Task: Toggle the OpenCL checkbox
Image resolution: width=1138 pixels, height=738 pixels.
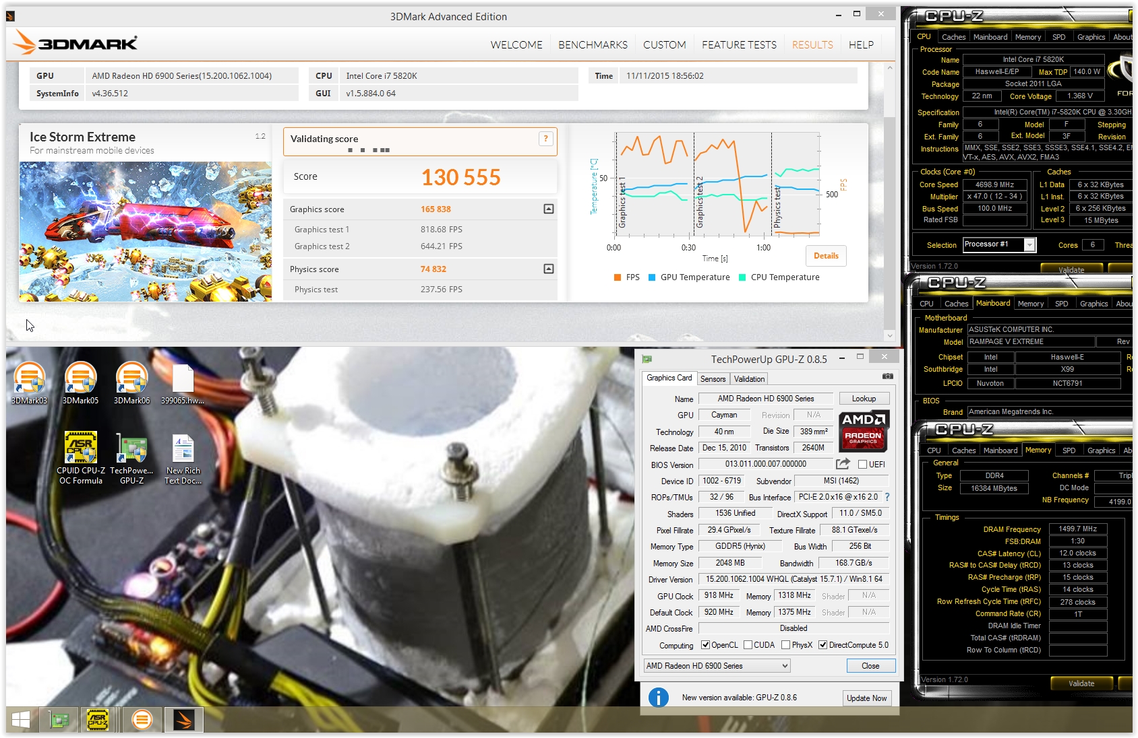Action: click(705, 645)
